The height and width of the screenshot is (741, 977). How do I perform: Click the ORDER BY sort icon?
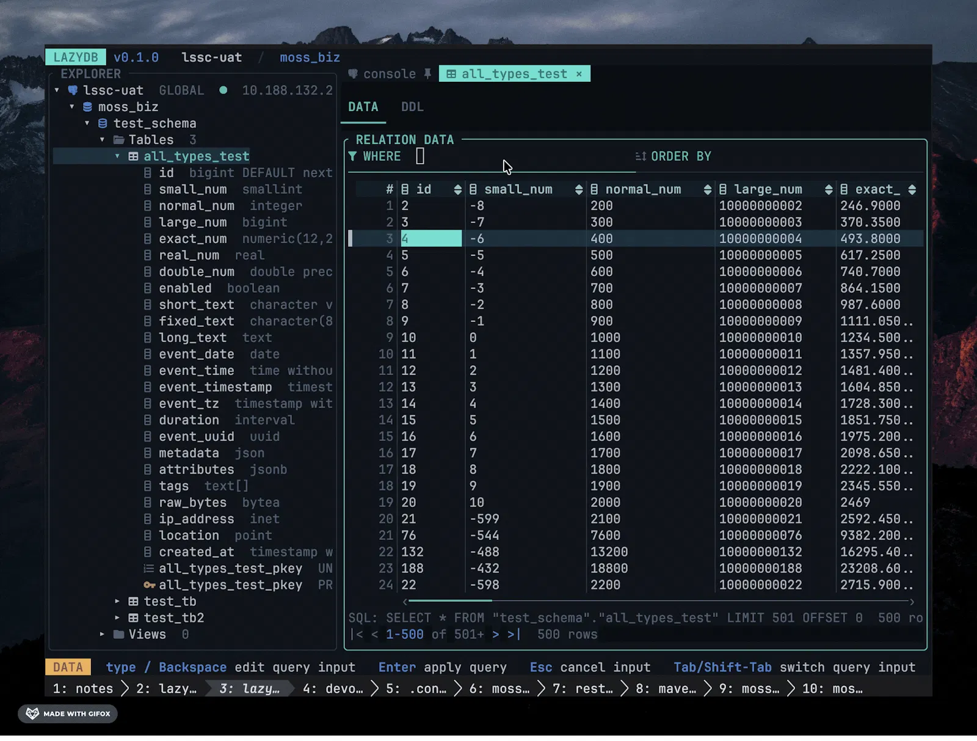click(641, 156)
